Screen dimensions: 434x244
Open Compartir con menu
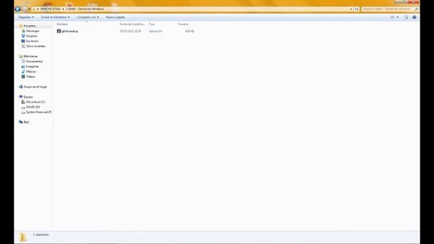(x=87, y=17)
